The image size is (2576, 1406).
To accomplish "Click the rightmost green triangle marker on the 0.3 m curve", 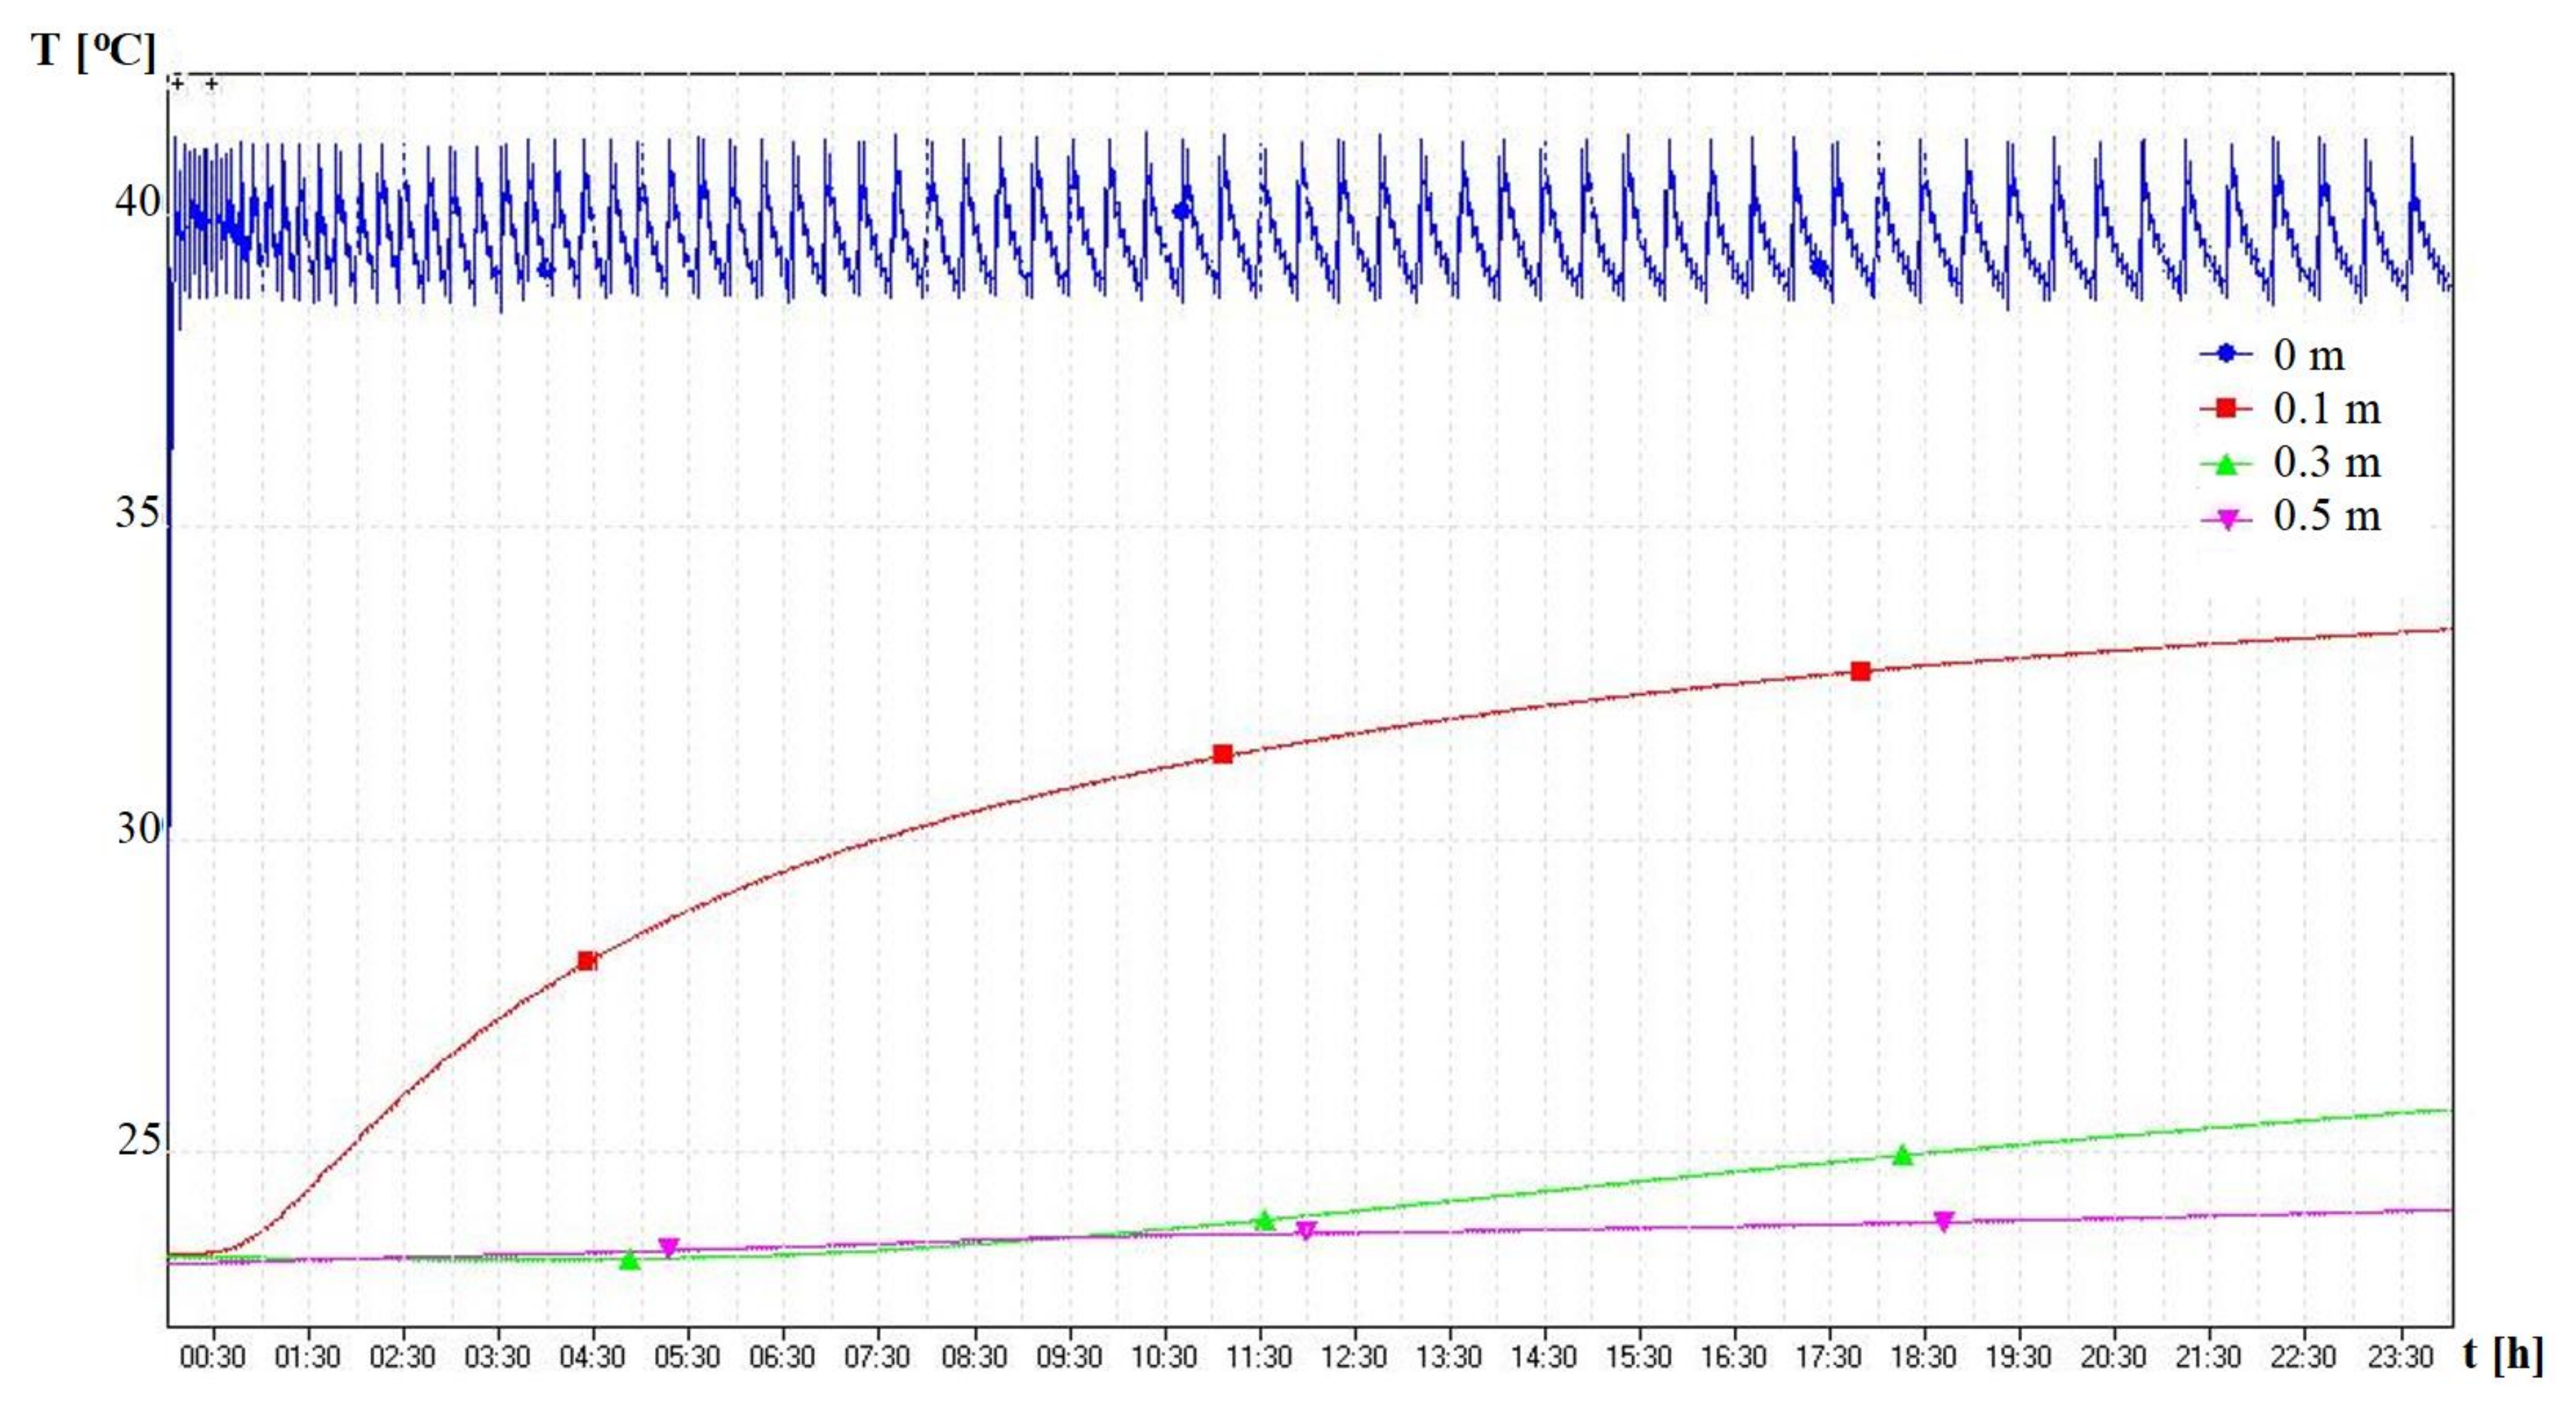I will coord(1902,1156).
